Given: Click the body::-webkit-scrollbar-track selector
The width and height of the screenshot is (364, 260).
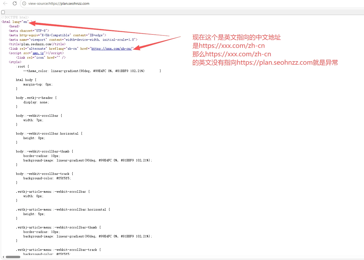Looking at the screenshot, I should 45,174.
